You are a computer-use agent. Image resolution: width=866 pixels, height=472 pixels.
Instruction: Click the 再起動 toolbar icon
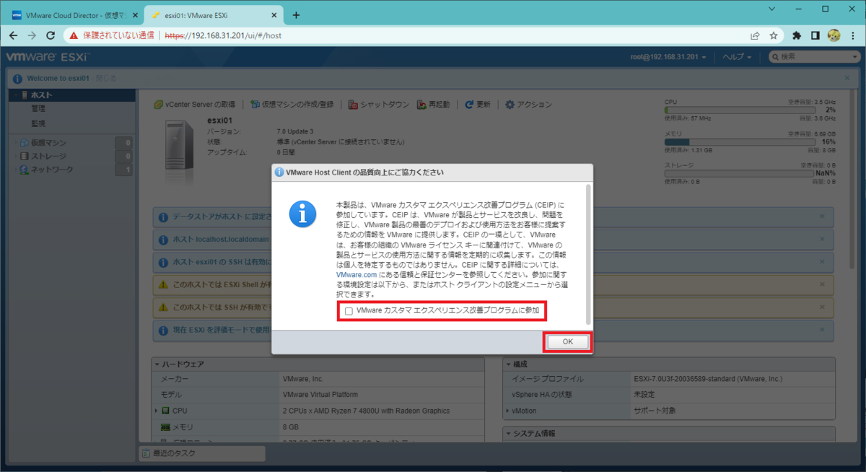(422, 105)
